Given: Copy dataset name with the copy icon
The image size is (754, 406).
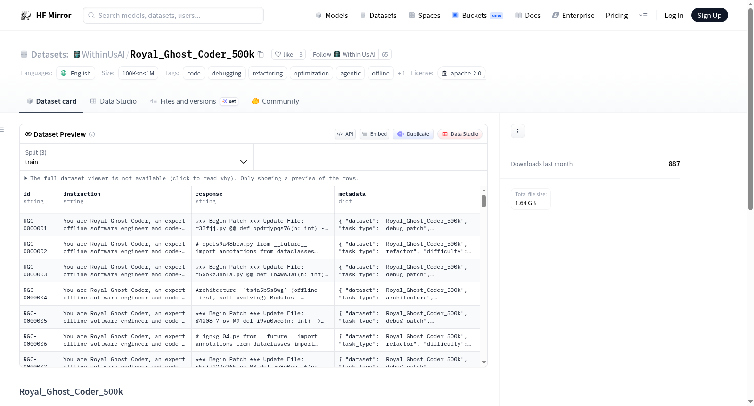Looking at the screenshot, I should tap(261, 54).
